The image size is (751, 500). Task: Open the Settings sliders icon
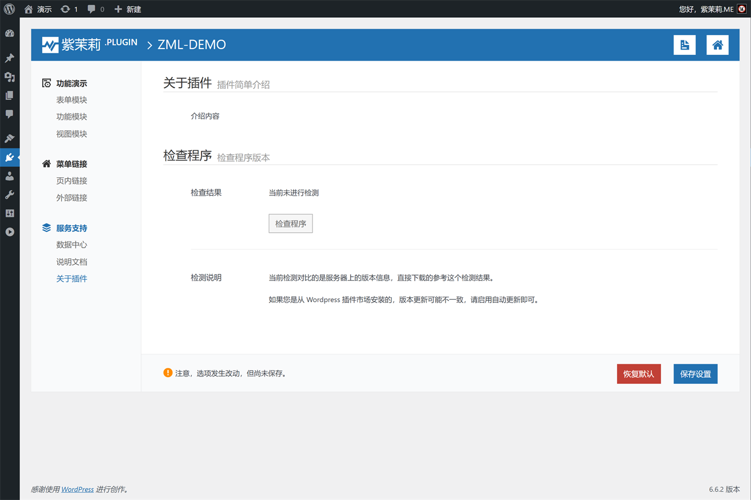coord(9,213)
